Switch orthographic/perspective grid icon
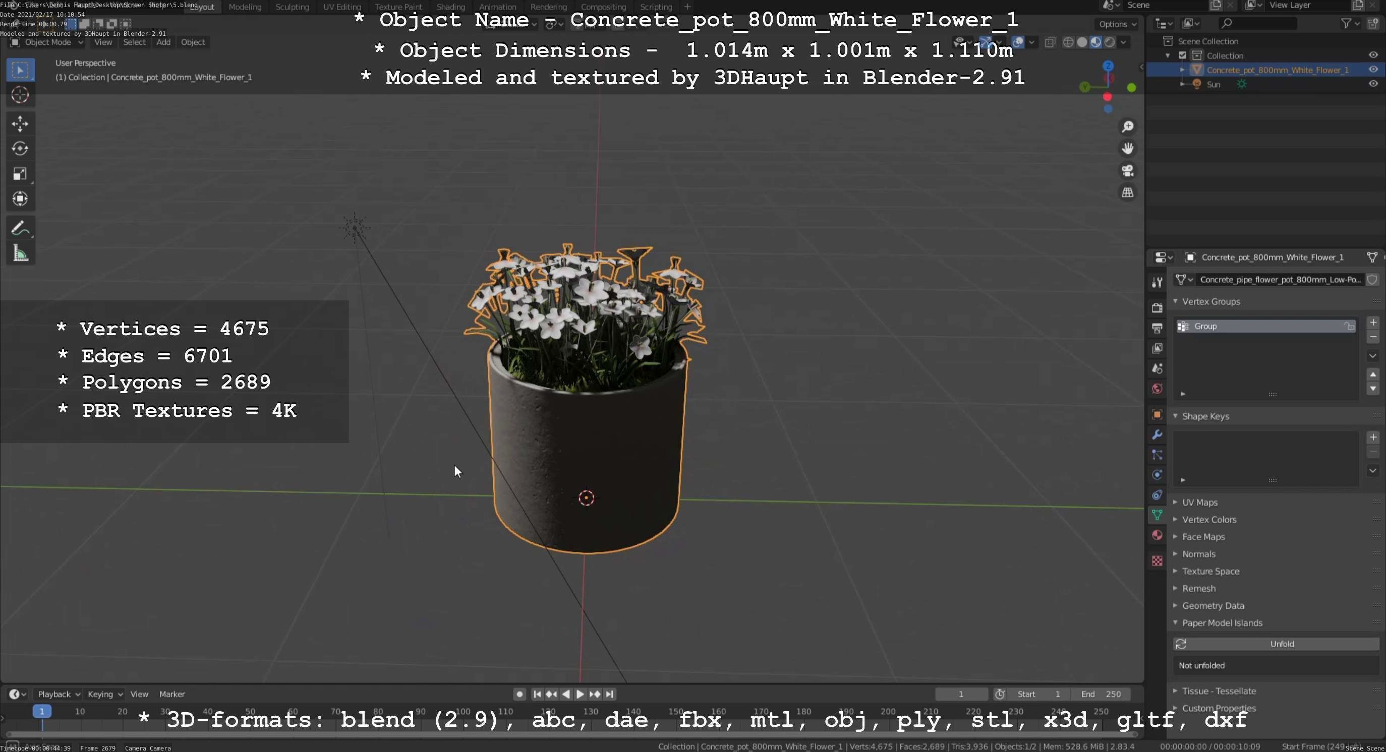The width and height of the screenshot is (1386, 752). click(1127, 193)
